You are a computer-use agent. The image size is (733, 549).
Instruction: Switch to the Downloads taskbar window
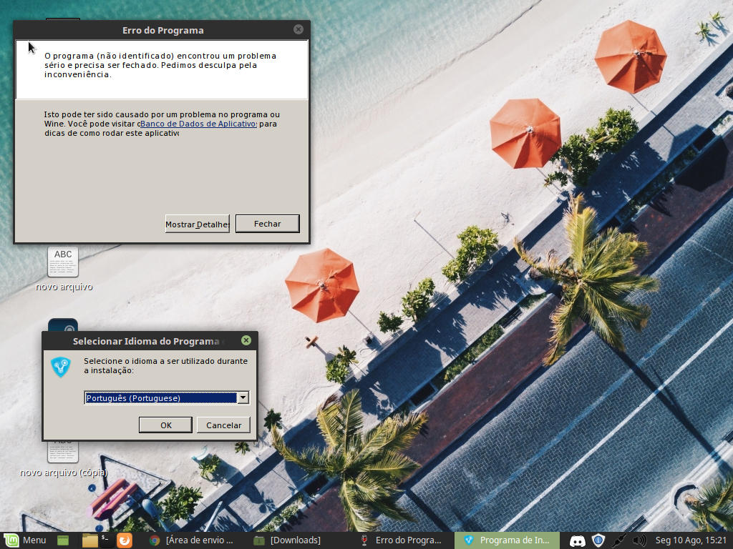(288, 540)
